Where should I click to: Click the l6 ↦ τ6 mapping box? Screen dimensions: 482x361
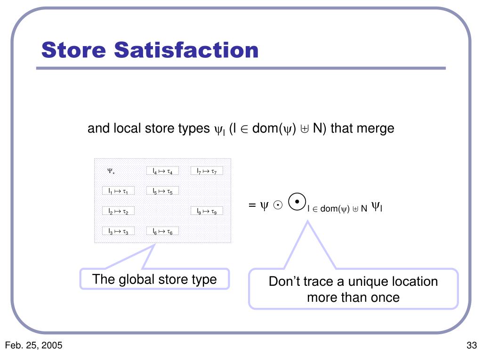click(x=162, y=231)
